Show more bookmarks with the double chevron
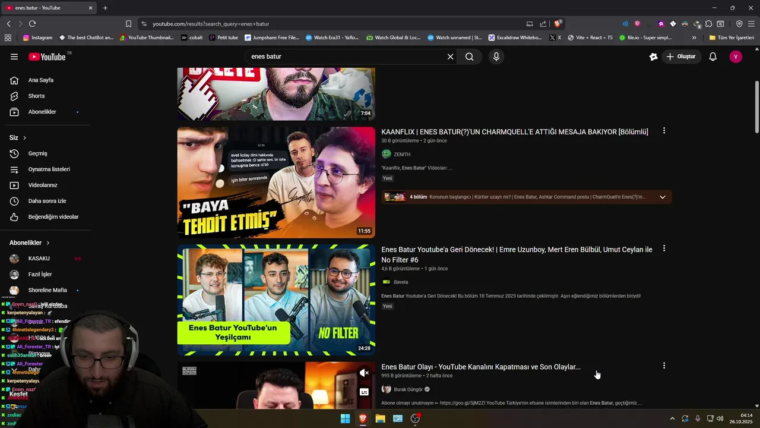This screenshot has height=428, width=760. 693,37
